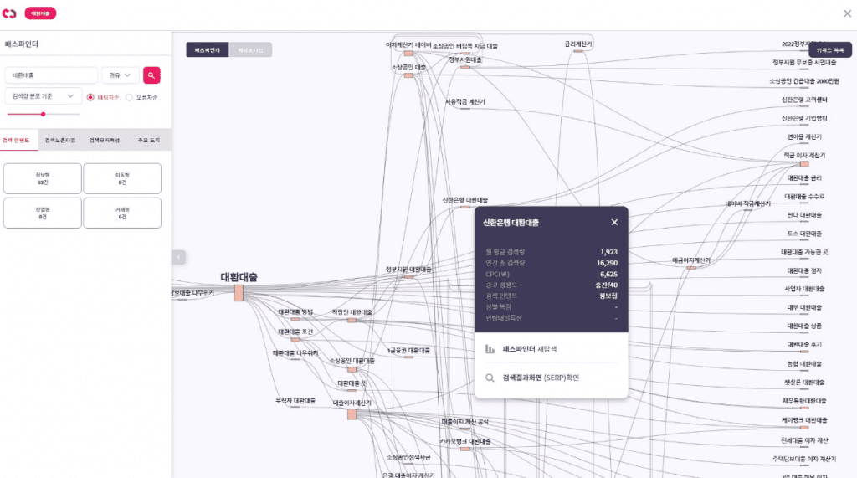857x478 pixels.
Task: Open the 검색노출타입 tab
Action: (x=60, y=140)
